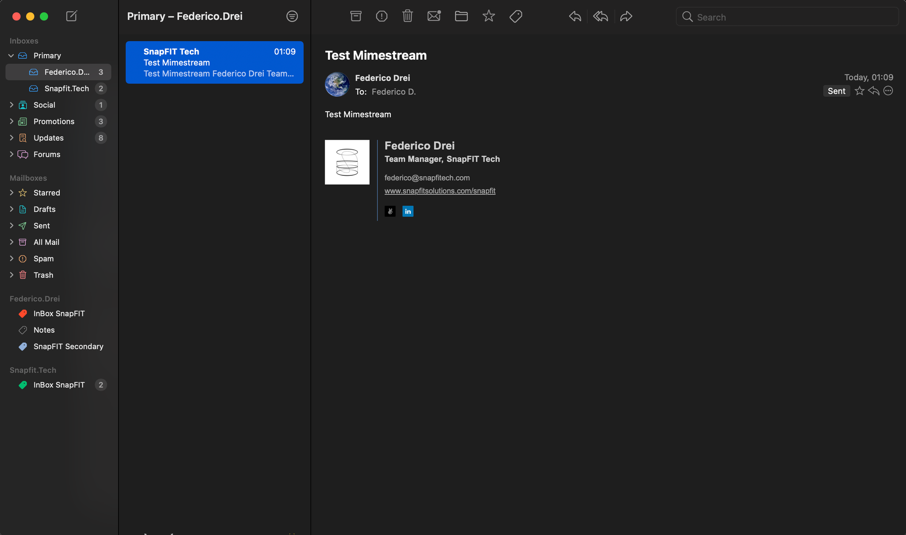Apply a label using the tag icon
Image resolution: width=906 pixels, height=535 pixels.
(x=516, y=16)
